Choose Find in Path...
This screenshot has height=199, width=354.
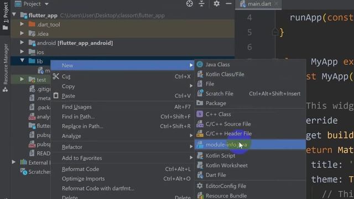(x=122, y=117)
